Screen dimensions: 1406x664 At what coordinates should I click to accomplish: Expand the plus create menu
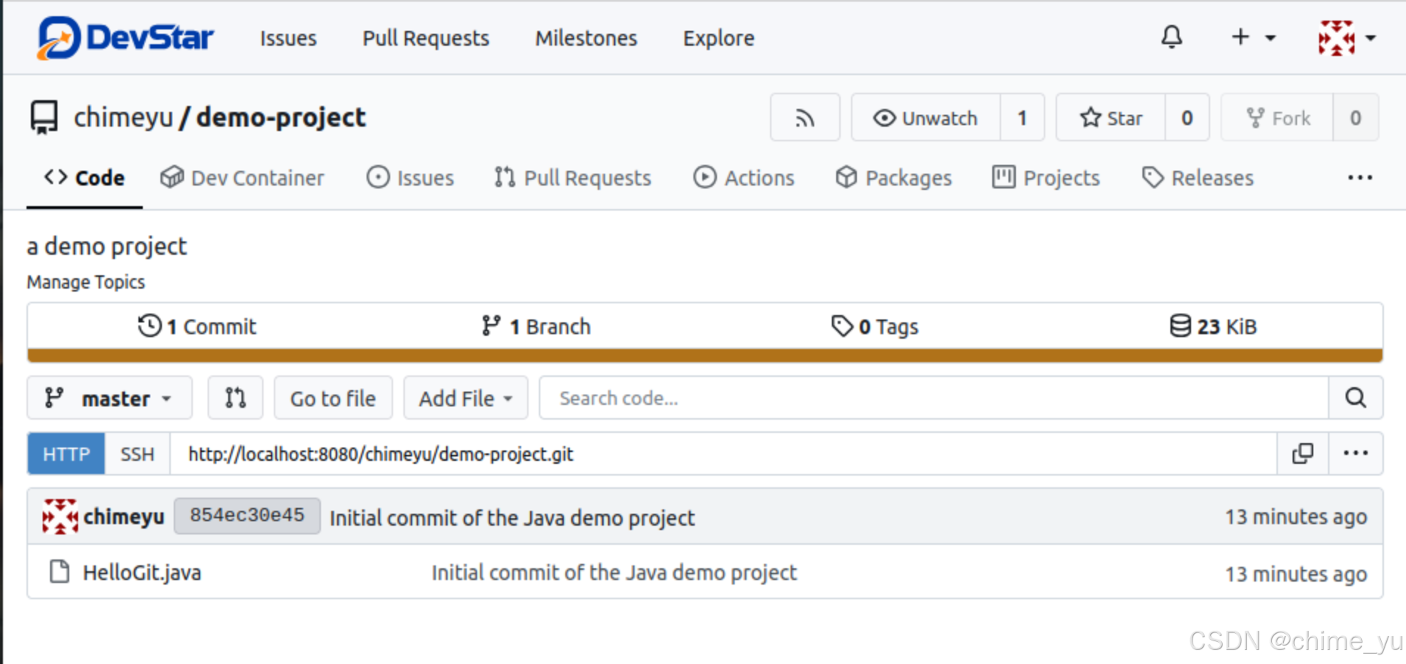click(1253, 37)
